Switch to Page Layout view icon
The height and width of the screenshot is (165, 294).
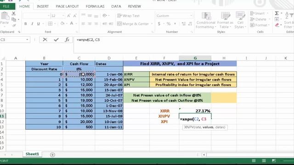tap(264, 161)
